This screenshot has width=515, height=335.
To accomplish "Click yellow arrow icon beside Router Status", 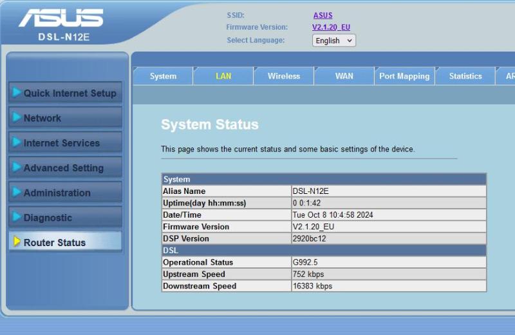I will [x=17, y=242].
